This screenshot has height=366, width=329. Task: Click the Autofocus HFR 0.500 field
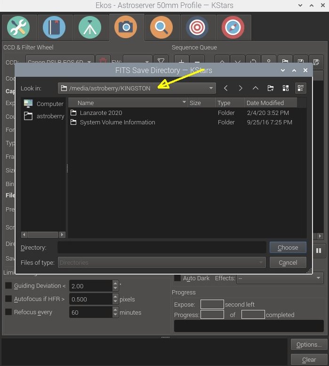pos(91,299)
